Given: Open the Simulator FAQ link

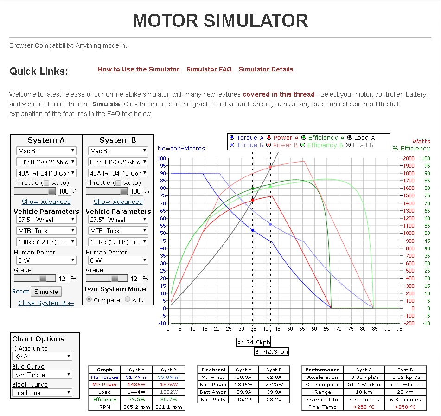Looking at the screenshot, I should 209,69.
